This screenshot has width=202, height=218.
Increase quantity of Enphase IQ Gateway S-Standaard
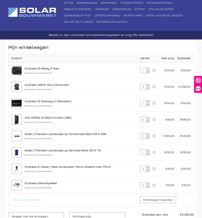(x=148, y=102)
